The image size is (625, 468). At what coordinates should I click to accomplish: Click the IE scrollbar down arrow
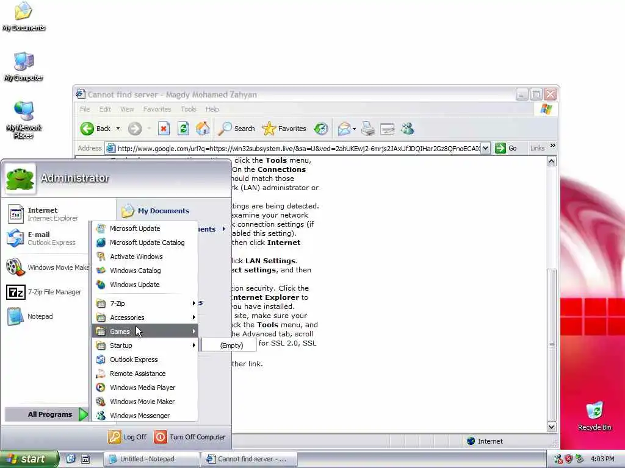551,427
